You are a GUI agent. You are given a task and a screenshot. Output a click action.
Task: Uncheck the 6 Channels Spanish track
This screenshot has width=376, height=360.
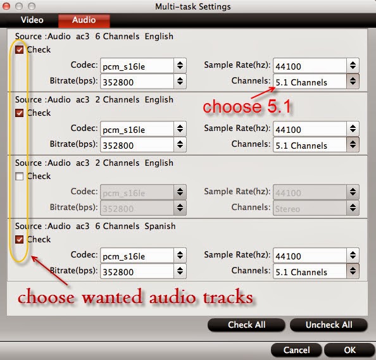(x=19, y=239)
